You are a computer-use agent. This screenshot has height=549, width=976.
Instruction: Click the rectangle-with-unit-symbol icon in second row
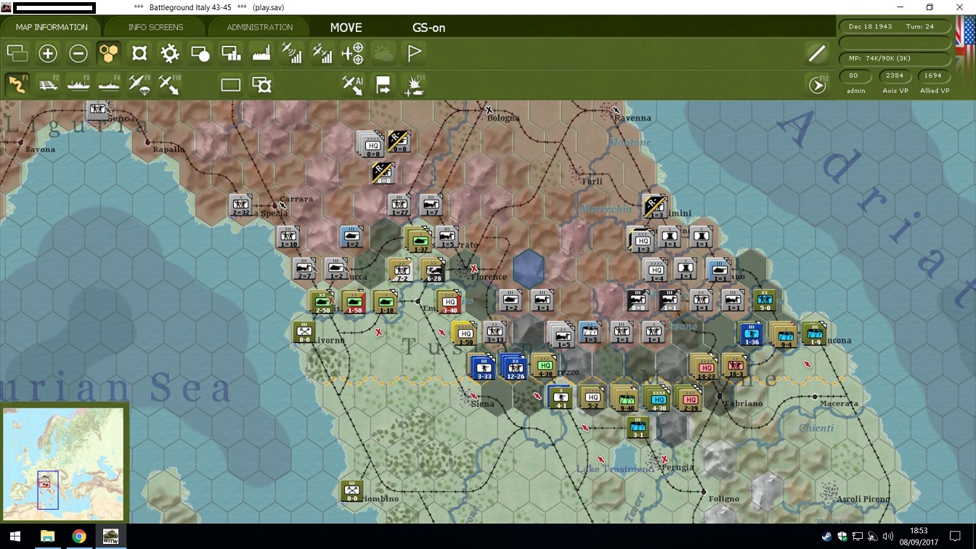tap(261, 85)
